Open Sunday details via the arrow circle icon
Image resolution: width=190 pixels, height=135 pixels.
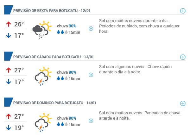[91, 121]
